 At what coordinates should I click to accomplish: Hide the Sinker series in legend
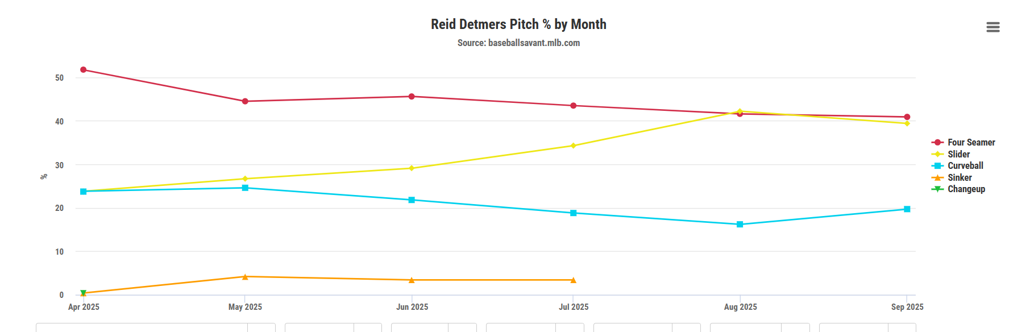[x=960, y=177]
